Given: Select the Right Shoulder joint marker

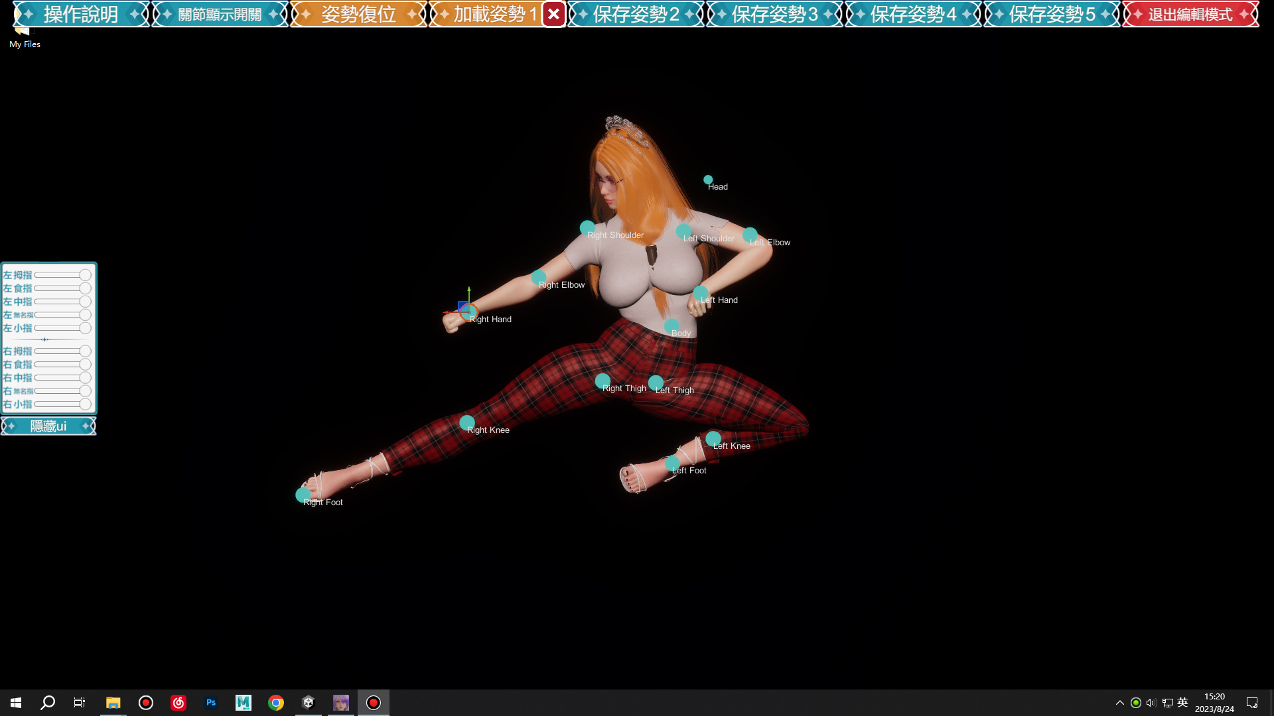Looking at the screenshot, I should (587, 227).
